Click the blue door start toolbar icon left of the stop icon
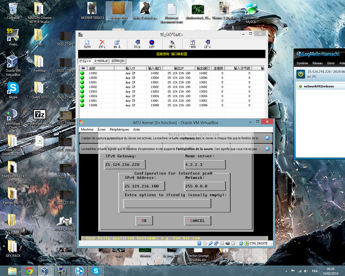Viewport: 345px width, 276px height. coord(137,44)
